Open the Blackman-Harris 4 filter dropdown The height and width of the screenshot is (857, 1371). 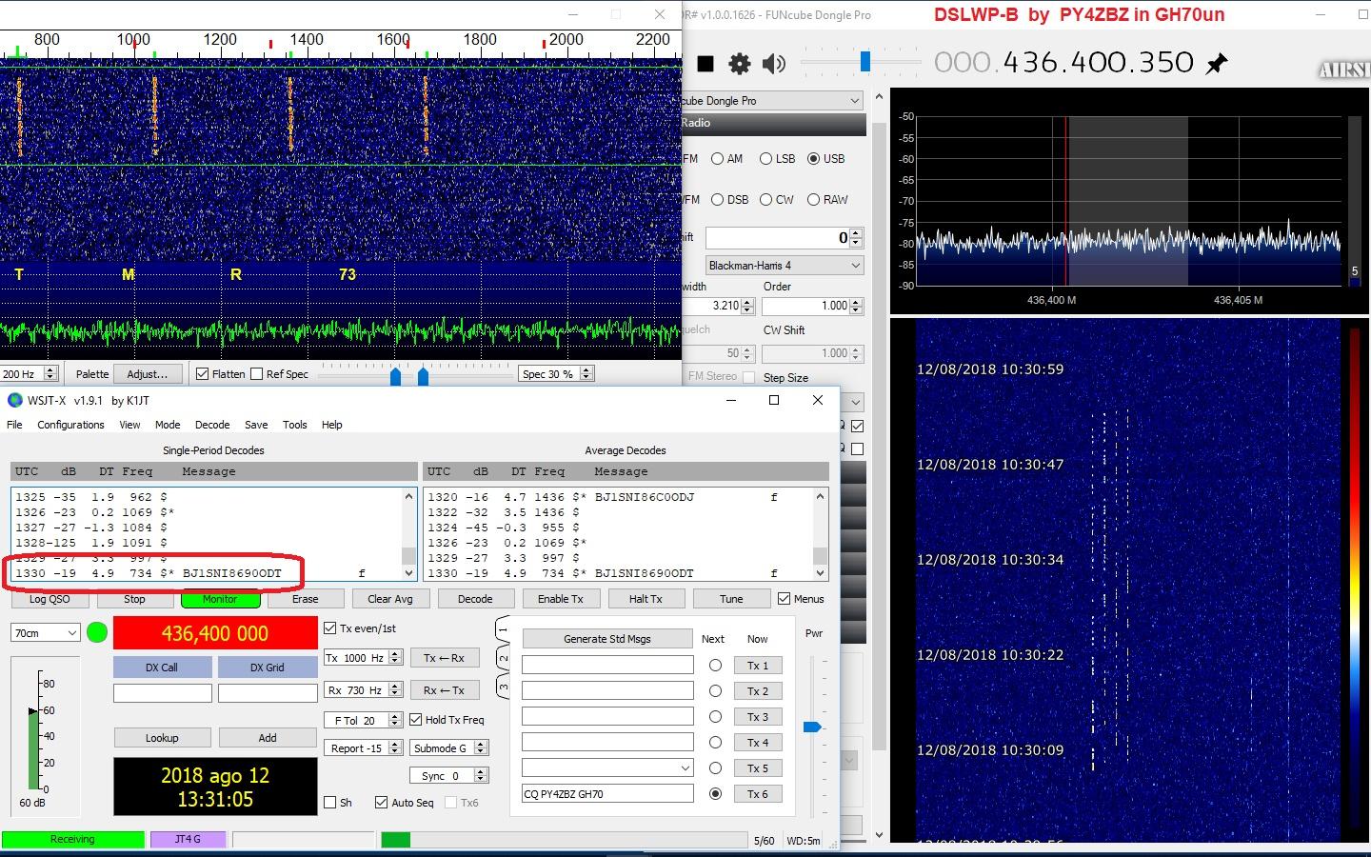tap(785, 265)
